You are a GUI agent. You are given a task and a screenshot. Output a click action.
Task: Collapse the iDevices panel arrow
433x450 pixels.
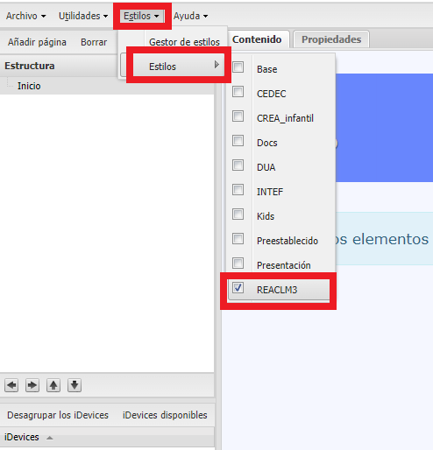[50, 438]
